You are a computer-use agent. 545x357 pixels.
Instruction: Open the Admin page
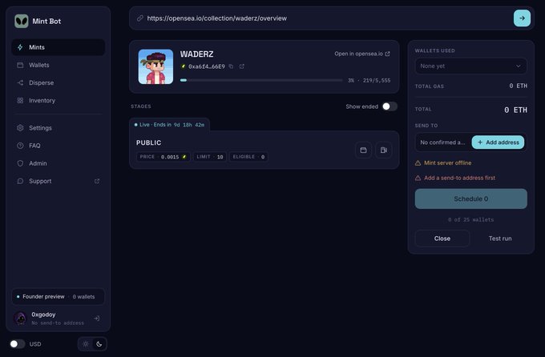point(59,163)
